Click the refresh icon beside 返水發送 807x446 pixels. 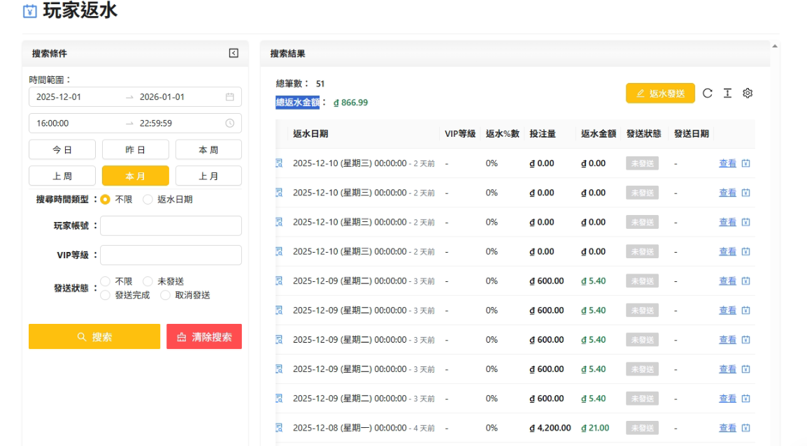(707, 94)
